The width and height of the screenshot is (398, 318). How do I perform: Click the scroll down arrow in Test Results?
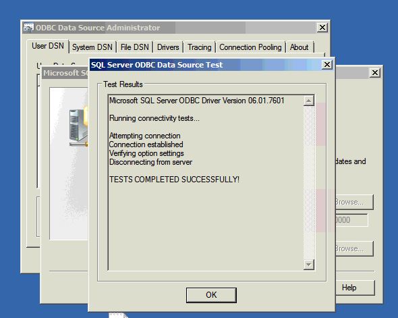[309, 265]
